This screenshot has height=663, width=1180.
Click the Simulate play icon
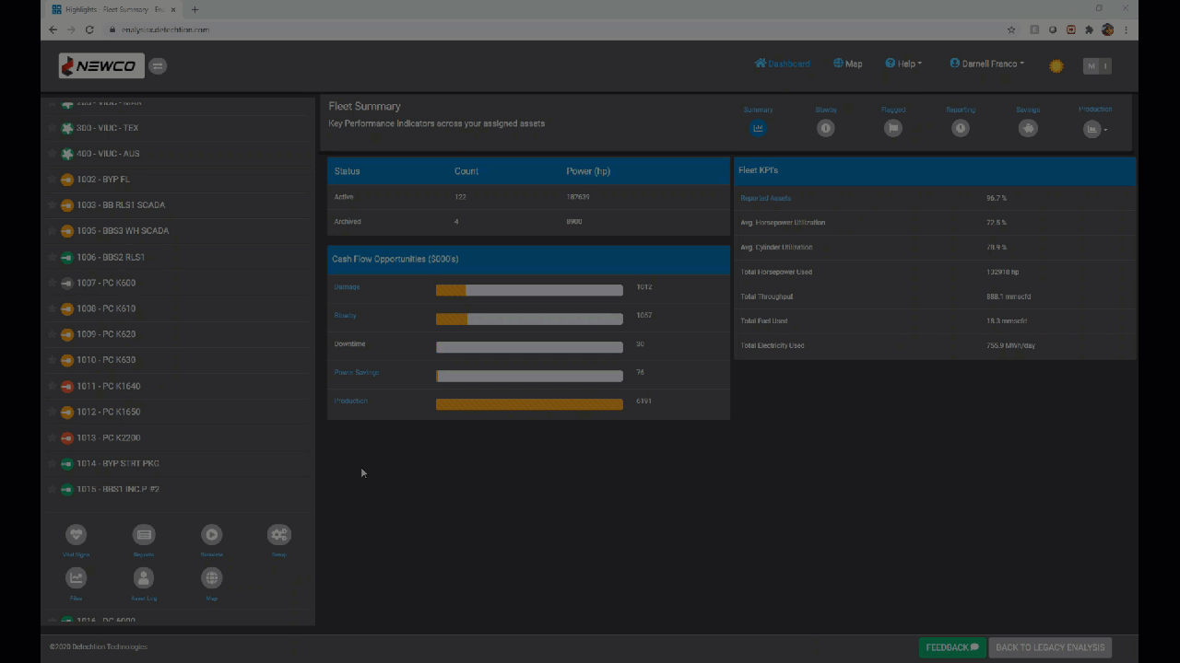click(x=211, y=535)
